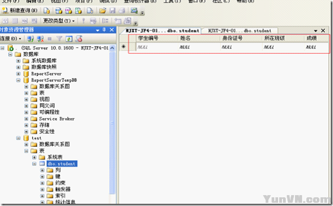Select the 触发器 folder

pos(63,189)
